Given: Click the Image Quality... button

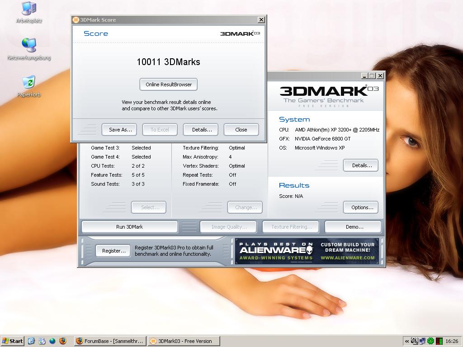Looking at the screenshot, I should tap(228, 227).
